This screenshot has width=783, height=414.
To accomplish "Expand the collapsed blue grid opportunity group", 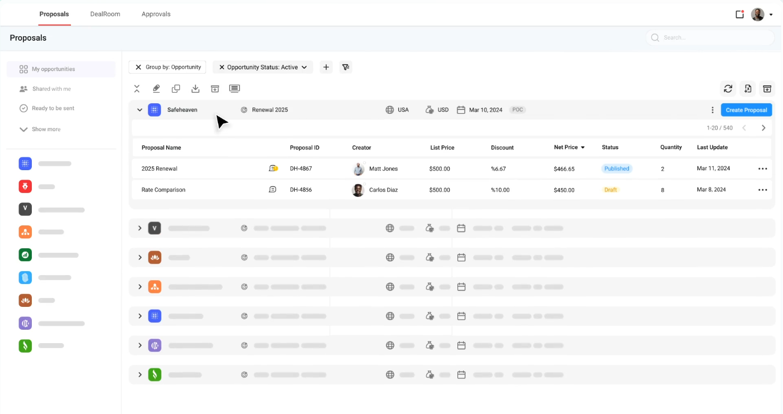I will [x=140, y=316].
